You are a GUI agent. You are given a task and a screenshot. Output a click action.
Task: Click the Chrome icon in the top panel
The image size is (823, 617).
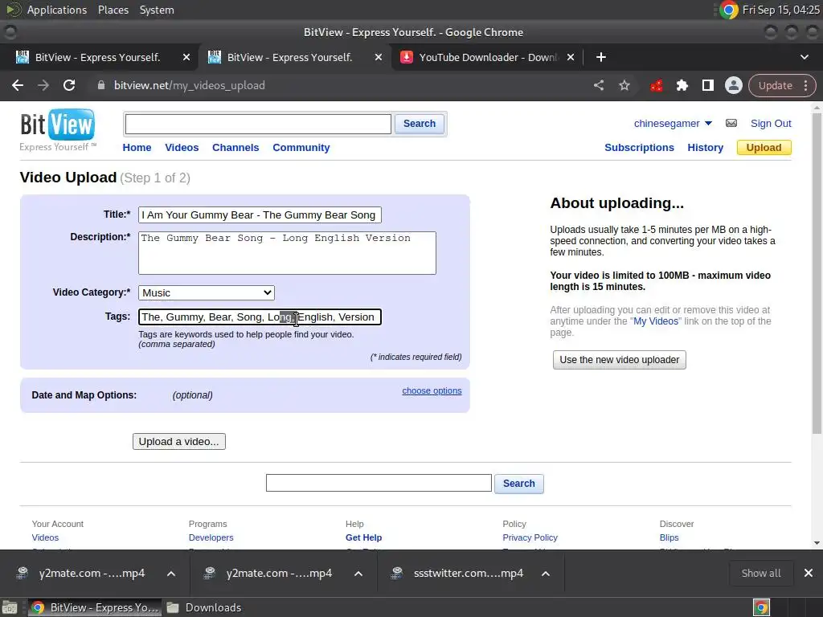tap(728, 10)
